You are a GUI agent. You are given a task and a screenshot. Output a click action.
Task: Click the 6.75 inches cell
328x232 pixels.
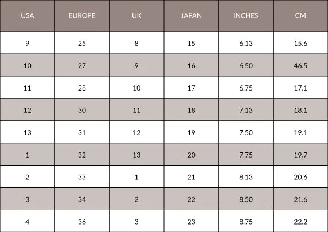(x=246, y=88)
